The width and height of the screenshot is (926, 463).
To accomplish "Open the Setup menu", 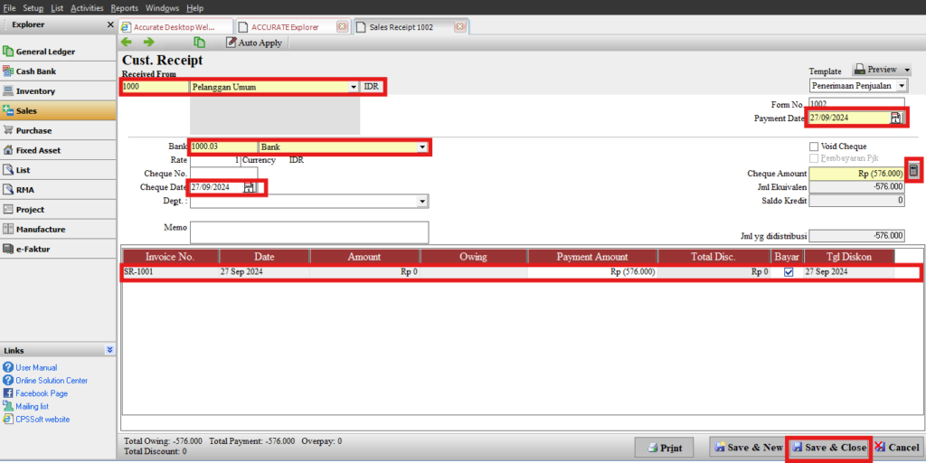I will [33, 7].
